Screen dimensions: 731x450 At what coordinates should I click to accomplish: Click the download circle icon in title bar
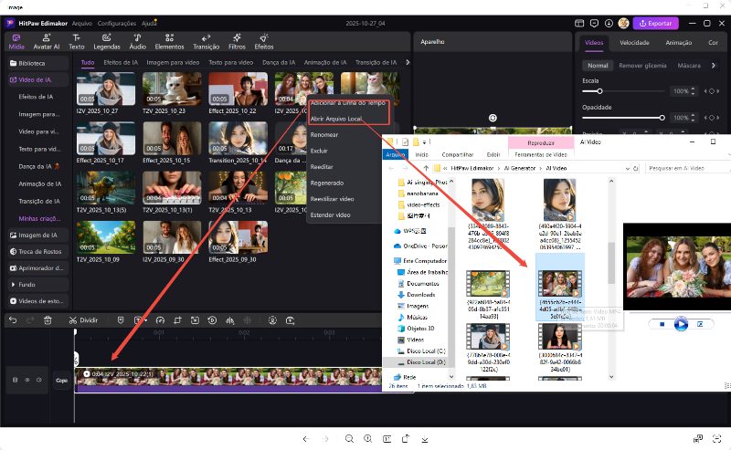click(609, 23)
